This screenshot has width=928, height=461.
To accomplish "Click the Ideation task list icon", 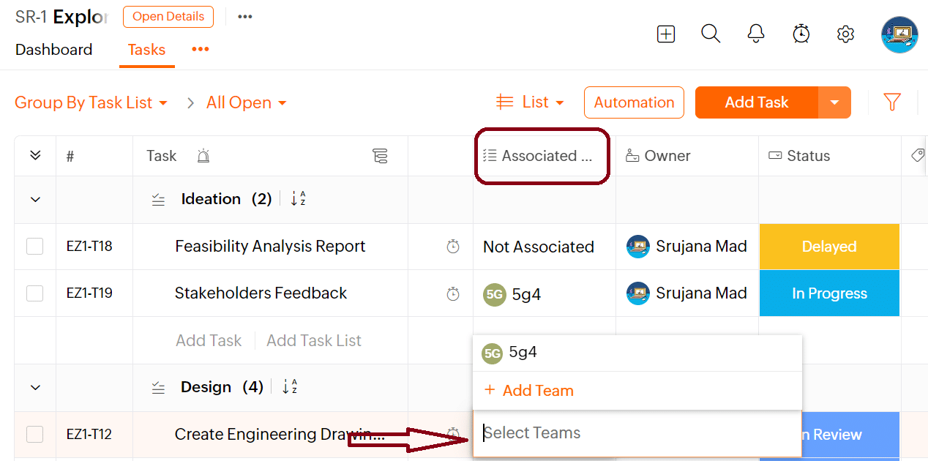I will pos(158,199).
